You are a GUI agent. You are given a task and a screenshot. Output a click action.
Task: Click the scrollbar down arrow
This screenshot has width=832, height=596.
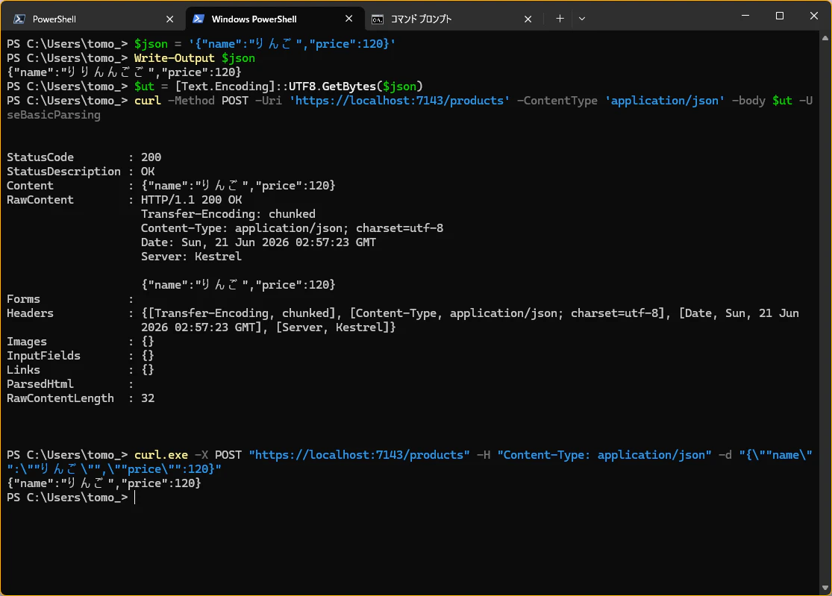(825, 588)
